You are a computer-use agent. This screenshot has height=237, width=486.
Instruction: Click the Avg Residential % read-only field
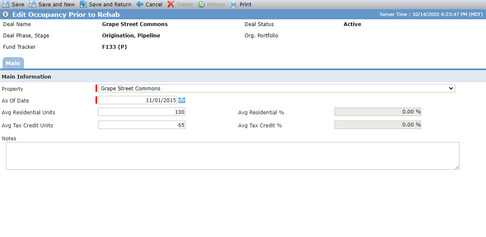click(378, 112)
